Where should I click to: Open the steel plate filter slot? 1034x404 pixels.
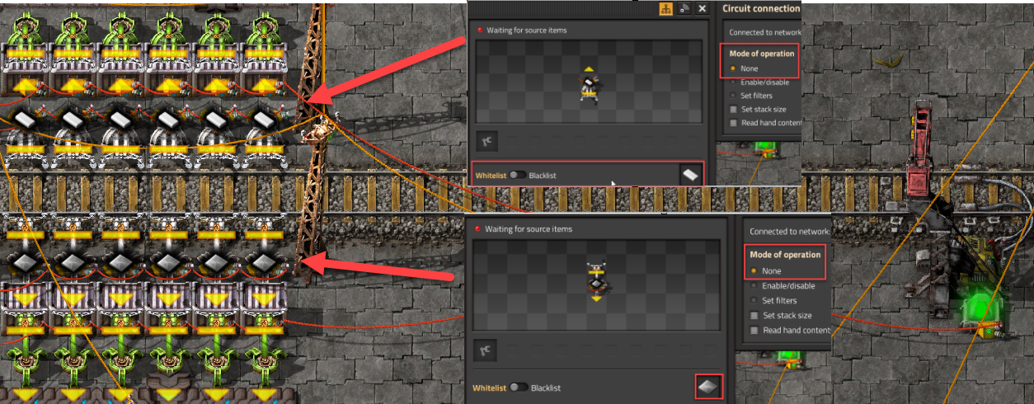[691, 175]
